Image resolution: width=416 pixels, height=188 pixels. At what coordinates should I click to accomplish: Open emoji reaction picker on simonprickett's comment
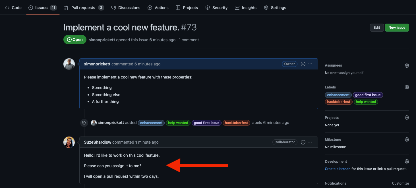coord(303,64)
